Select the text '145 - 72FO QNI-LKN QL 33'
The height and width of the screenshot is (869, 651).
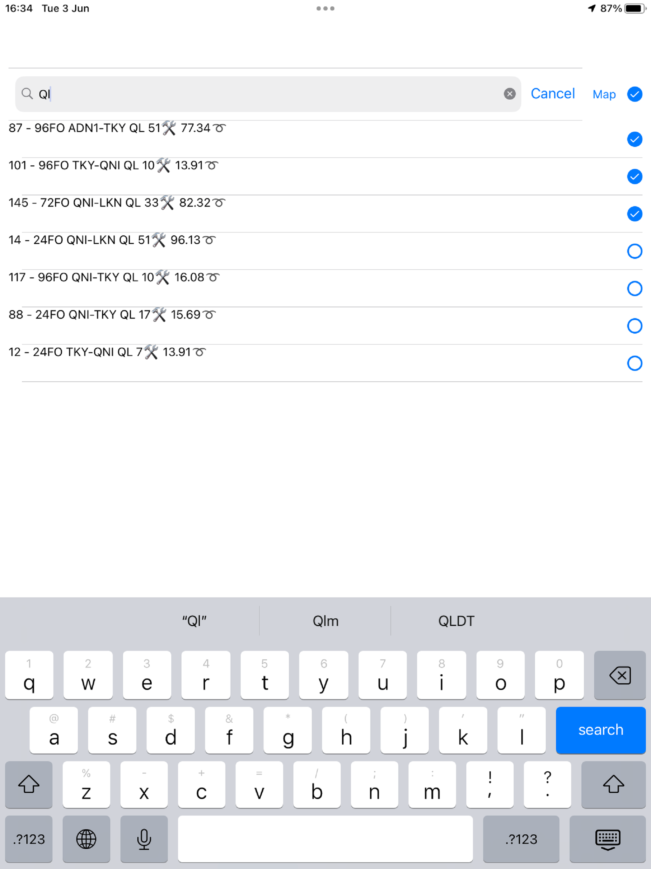coord(84,203)
